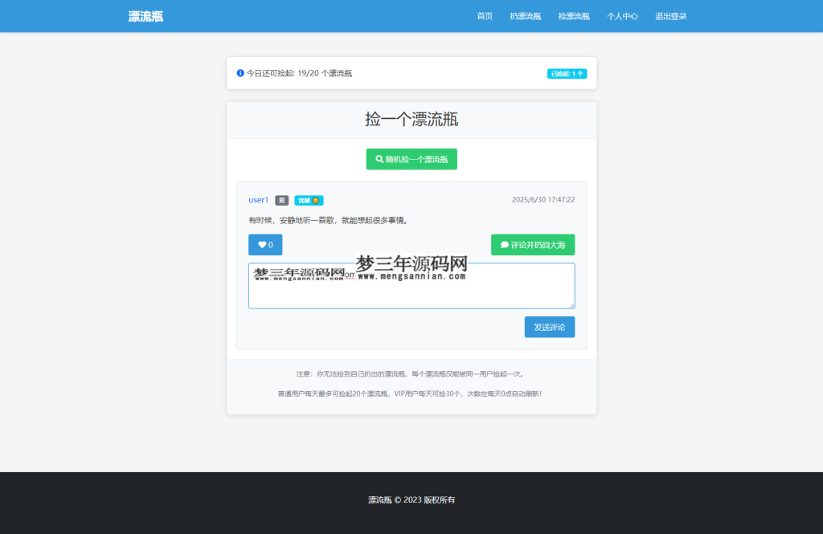The width and height of the screenshot is (823, 534).
Task: Click the footer 漂流瓶 link
Action: tap(378, 499)
